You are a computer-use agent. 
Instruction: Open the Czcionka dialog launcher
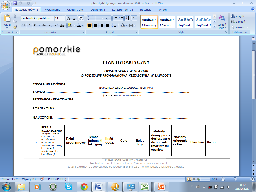point(83,32)
